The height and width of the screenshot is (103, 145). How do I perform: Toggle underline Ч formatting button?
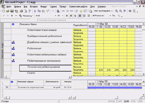coord(75,16)
